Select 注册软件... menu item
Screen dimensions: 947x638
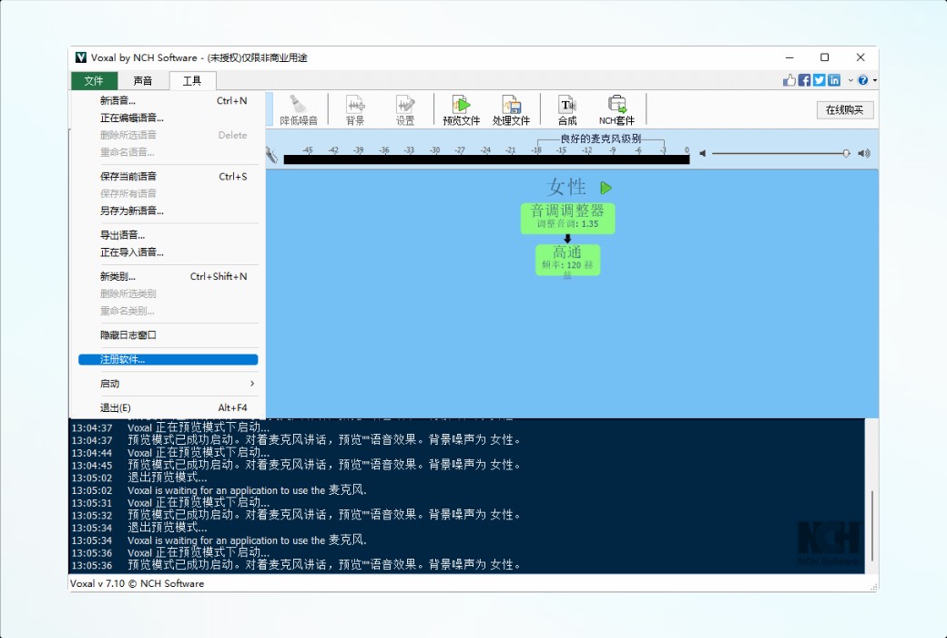168,359
